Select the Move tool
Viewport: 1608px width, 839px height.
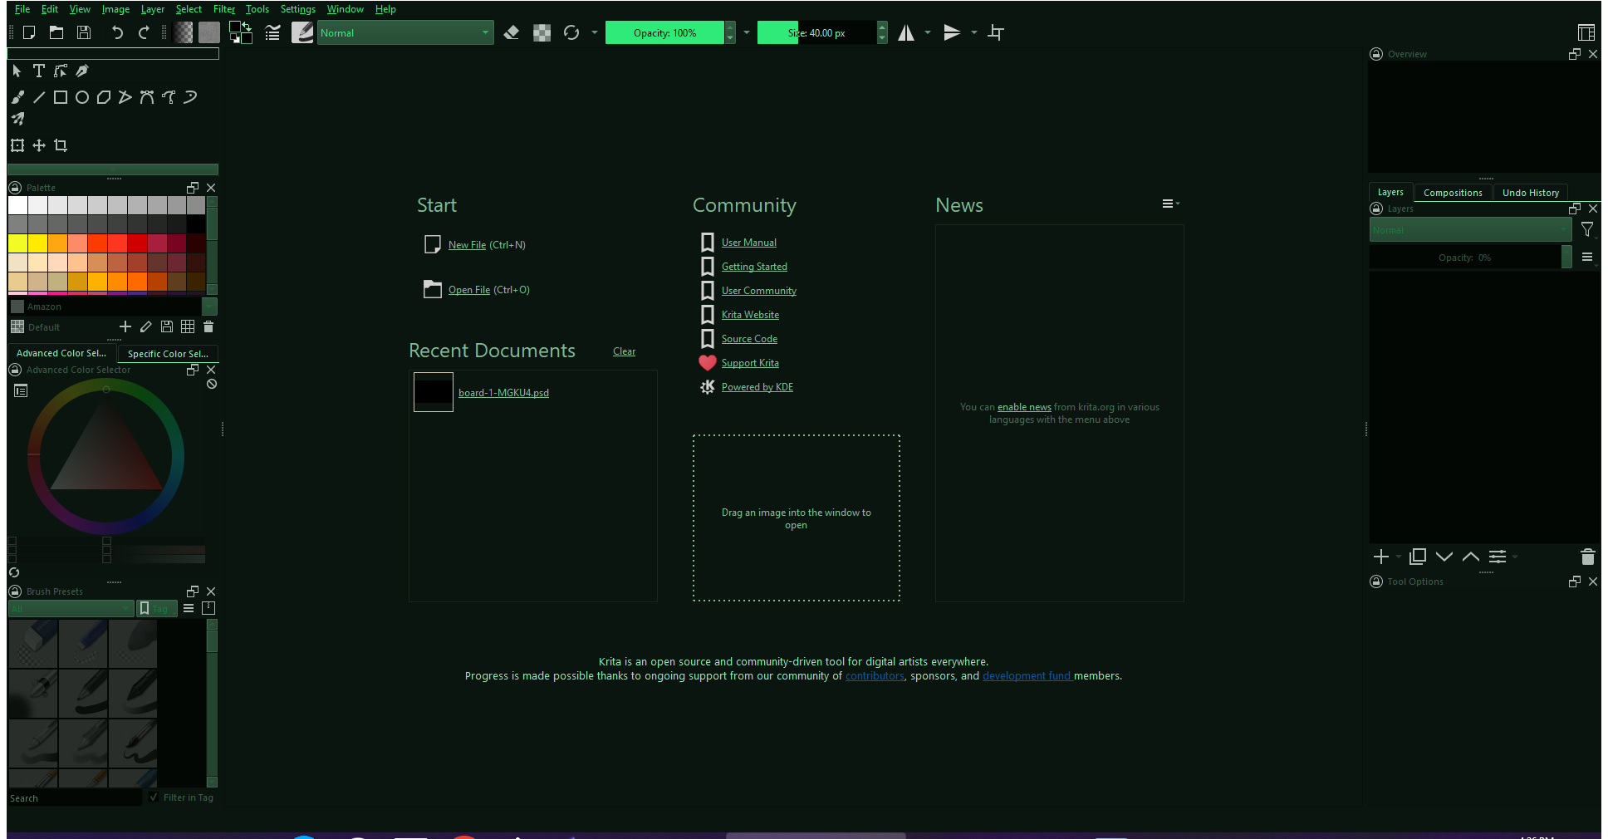point(39,145)
